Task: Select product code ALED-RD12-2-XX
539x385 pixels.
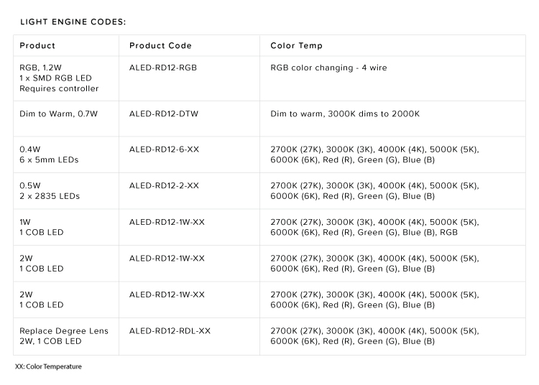Action: tap(164, 185)
